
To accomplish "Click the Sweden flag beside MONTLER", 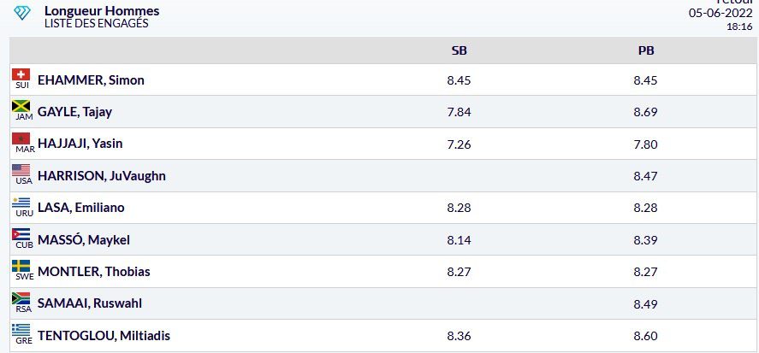I will (21, 266).
